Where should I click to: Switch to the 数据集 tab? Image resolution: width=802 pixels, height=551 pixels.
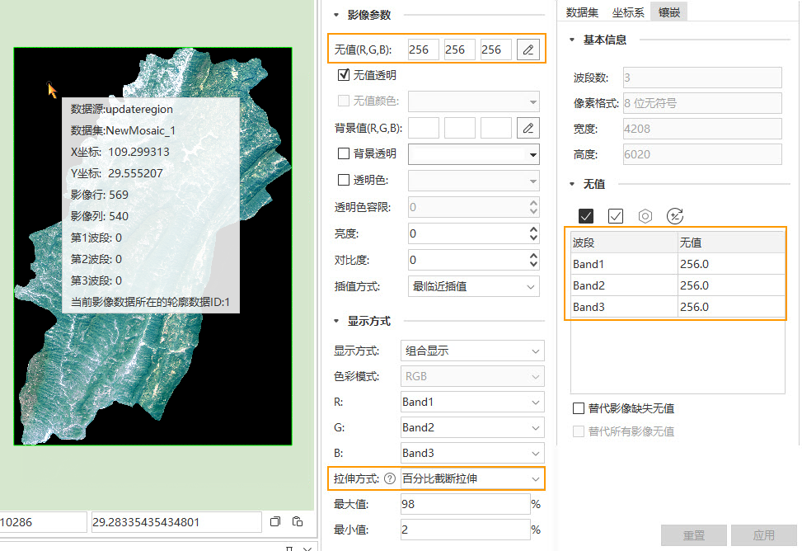[582, 12]
